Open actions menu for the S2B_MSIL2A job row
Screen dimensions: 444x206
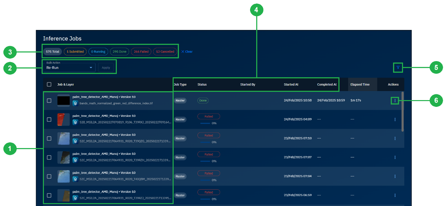click(395, 120)
